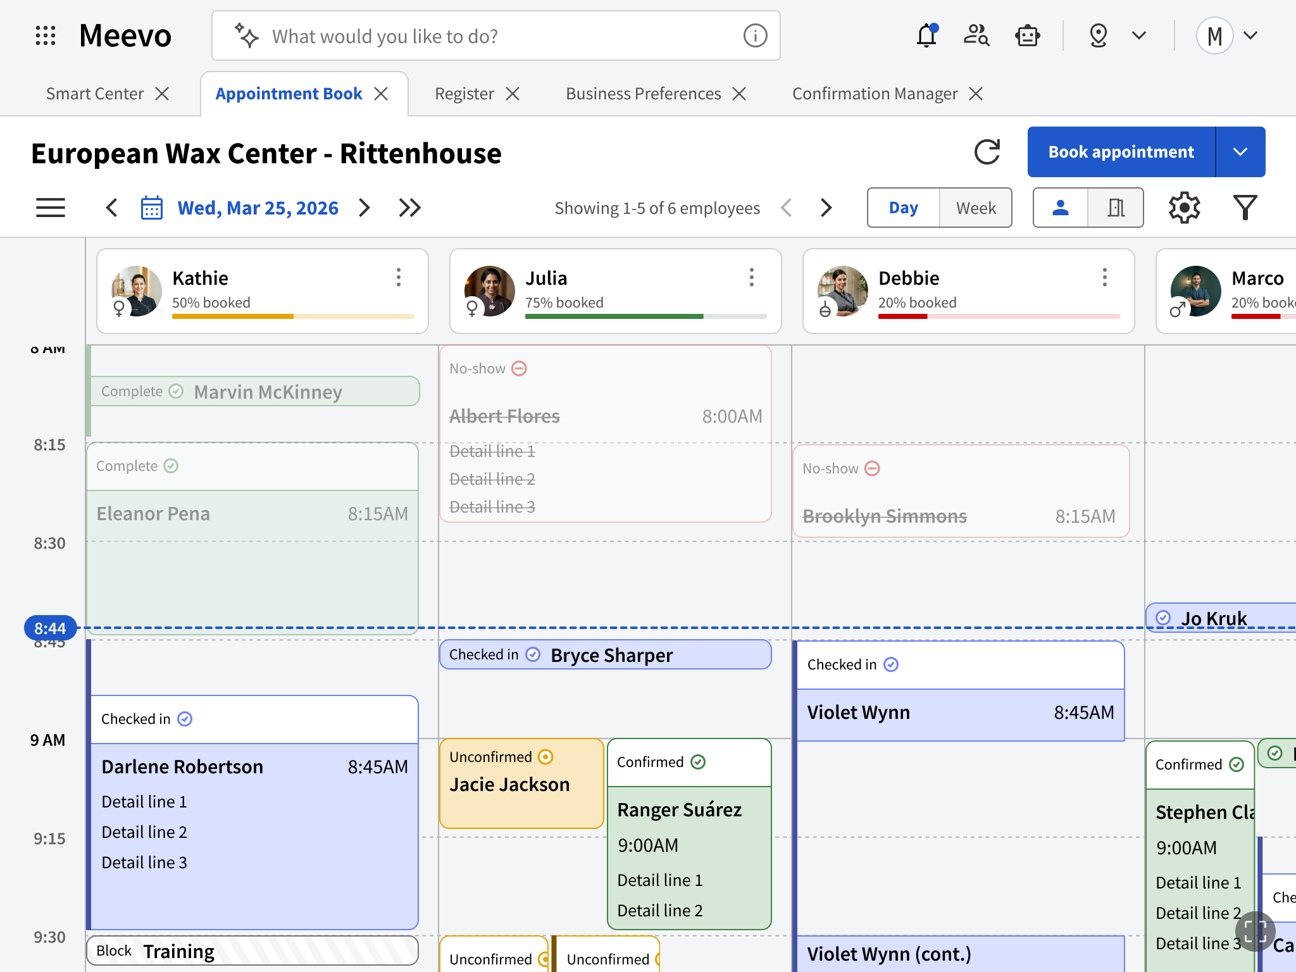Screen dimensions: 1296x972
Task: Show next employees page
Action: 826,208
